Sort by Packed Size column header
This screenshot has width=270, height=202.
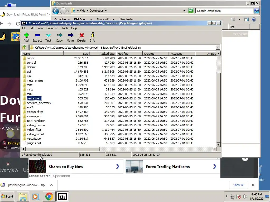coord(103,54)
